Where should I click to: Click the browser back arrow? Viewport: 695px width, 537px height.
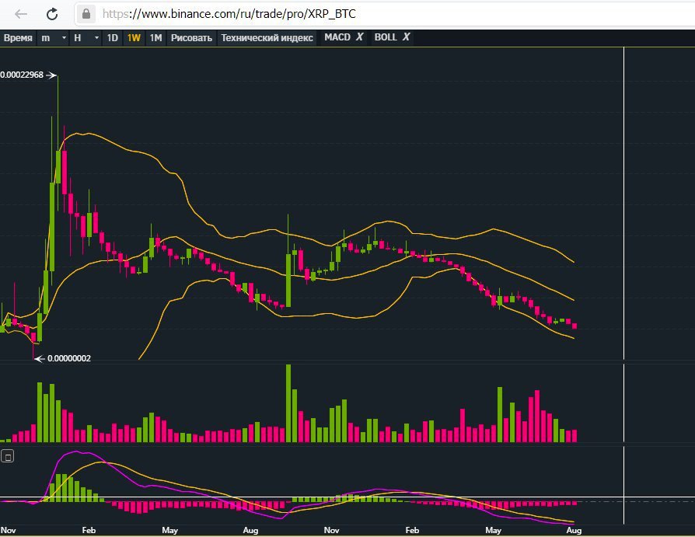pos(21,14)
